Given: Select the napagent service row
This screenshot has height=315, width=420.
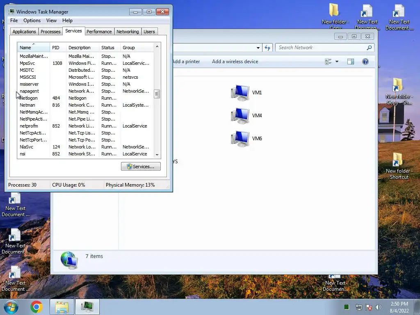Looking at the screenshot, I should click(85, 91).
